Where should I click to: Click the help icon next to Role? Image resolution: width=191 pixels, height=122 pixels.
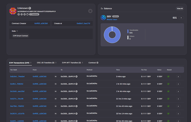[17, 31]
